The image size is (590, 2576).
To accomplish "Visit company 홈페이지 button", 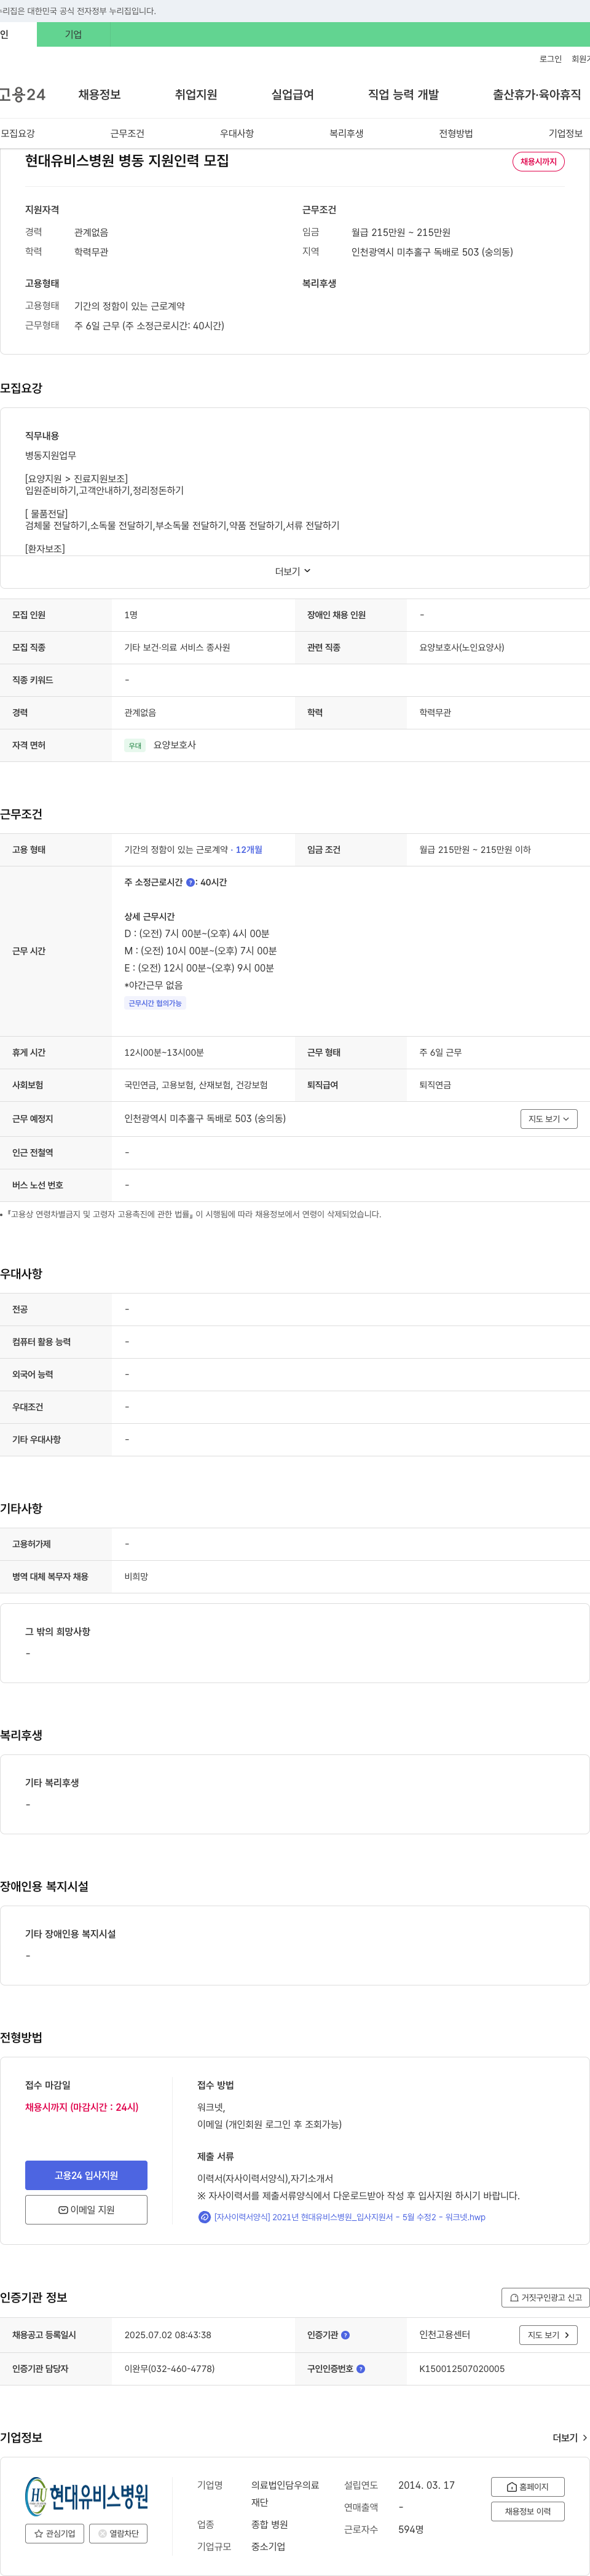I will click(527, 2487).
